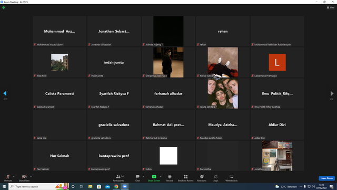This screenshot has width=337, height=190.
Task: Click the large name 'Aldiar Divi'
Action: (277, 125)
